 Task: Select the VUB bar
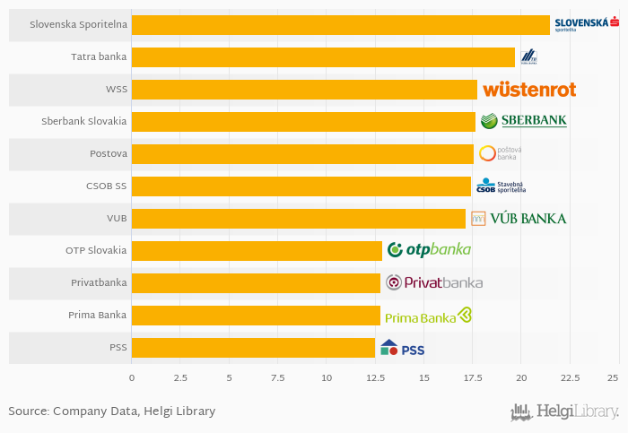[299, 219]
